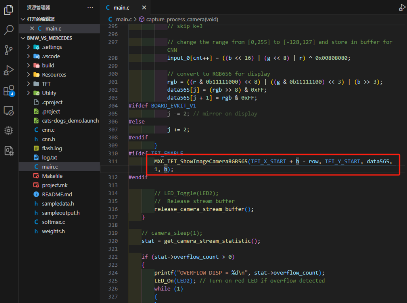Click line number 298 in gutter

point(113,58)
